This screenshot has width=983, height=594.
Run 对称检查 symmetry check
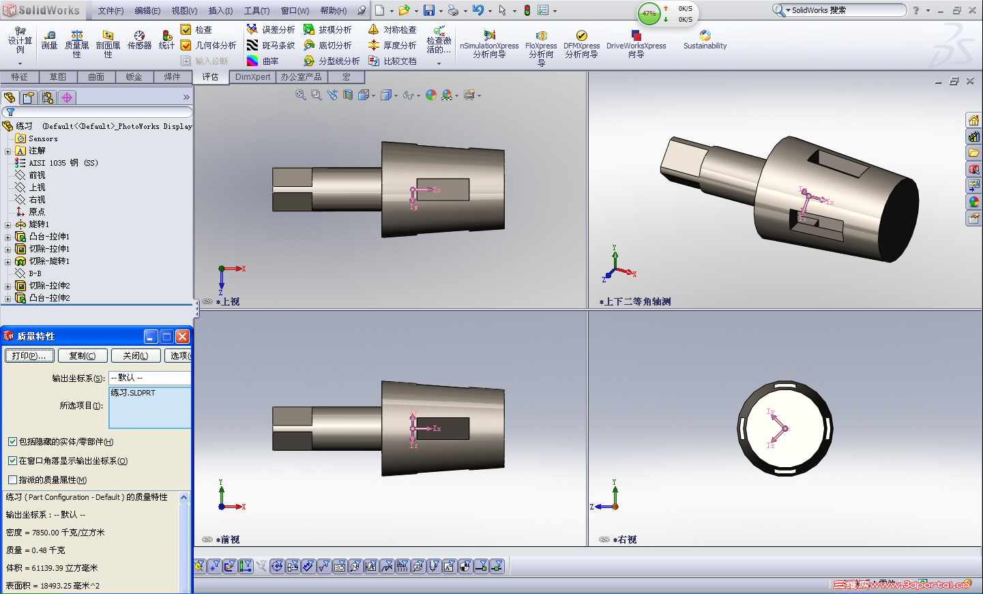[392, 30]
